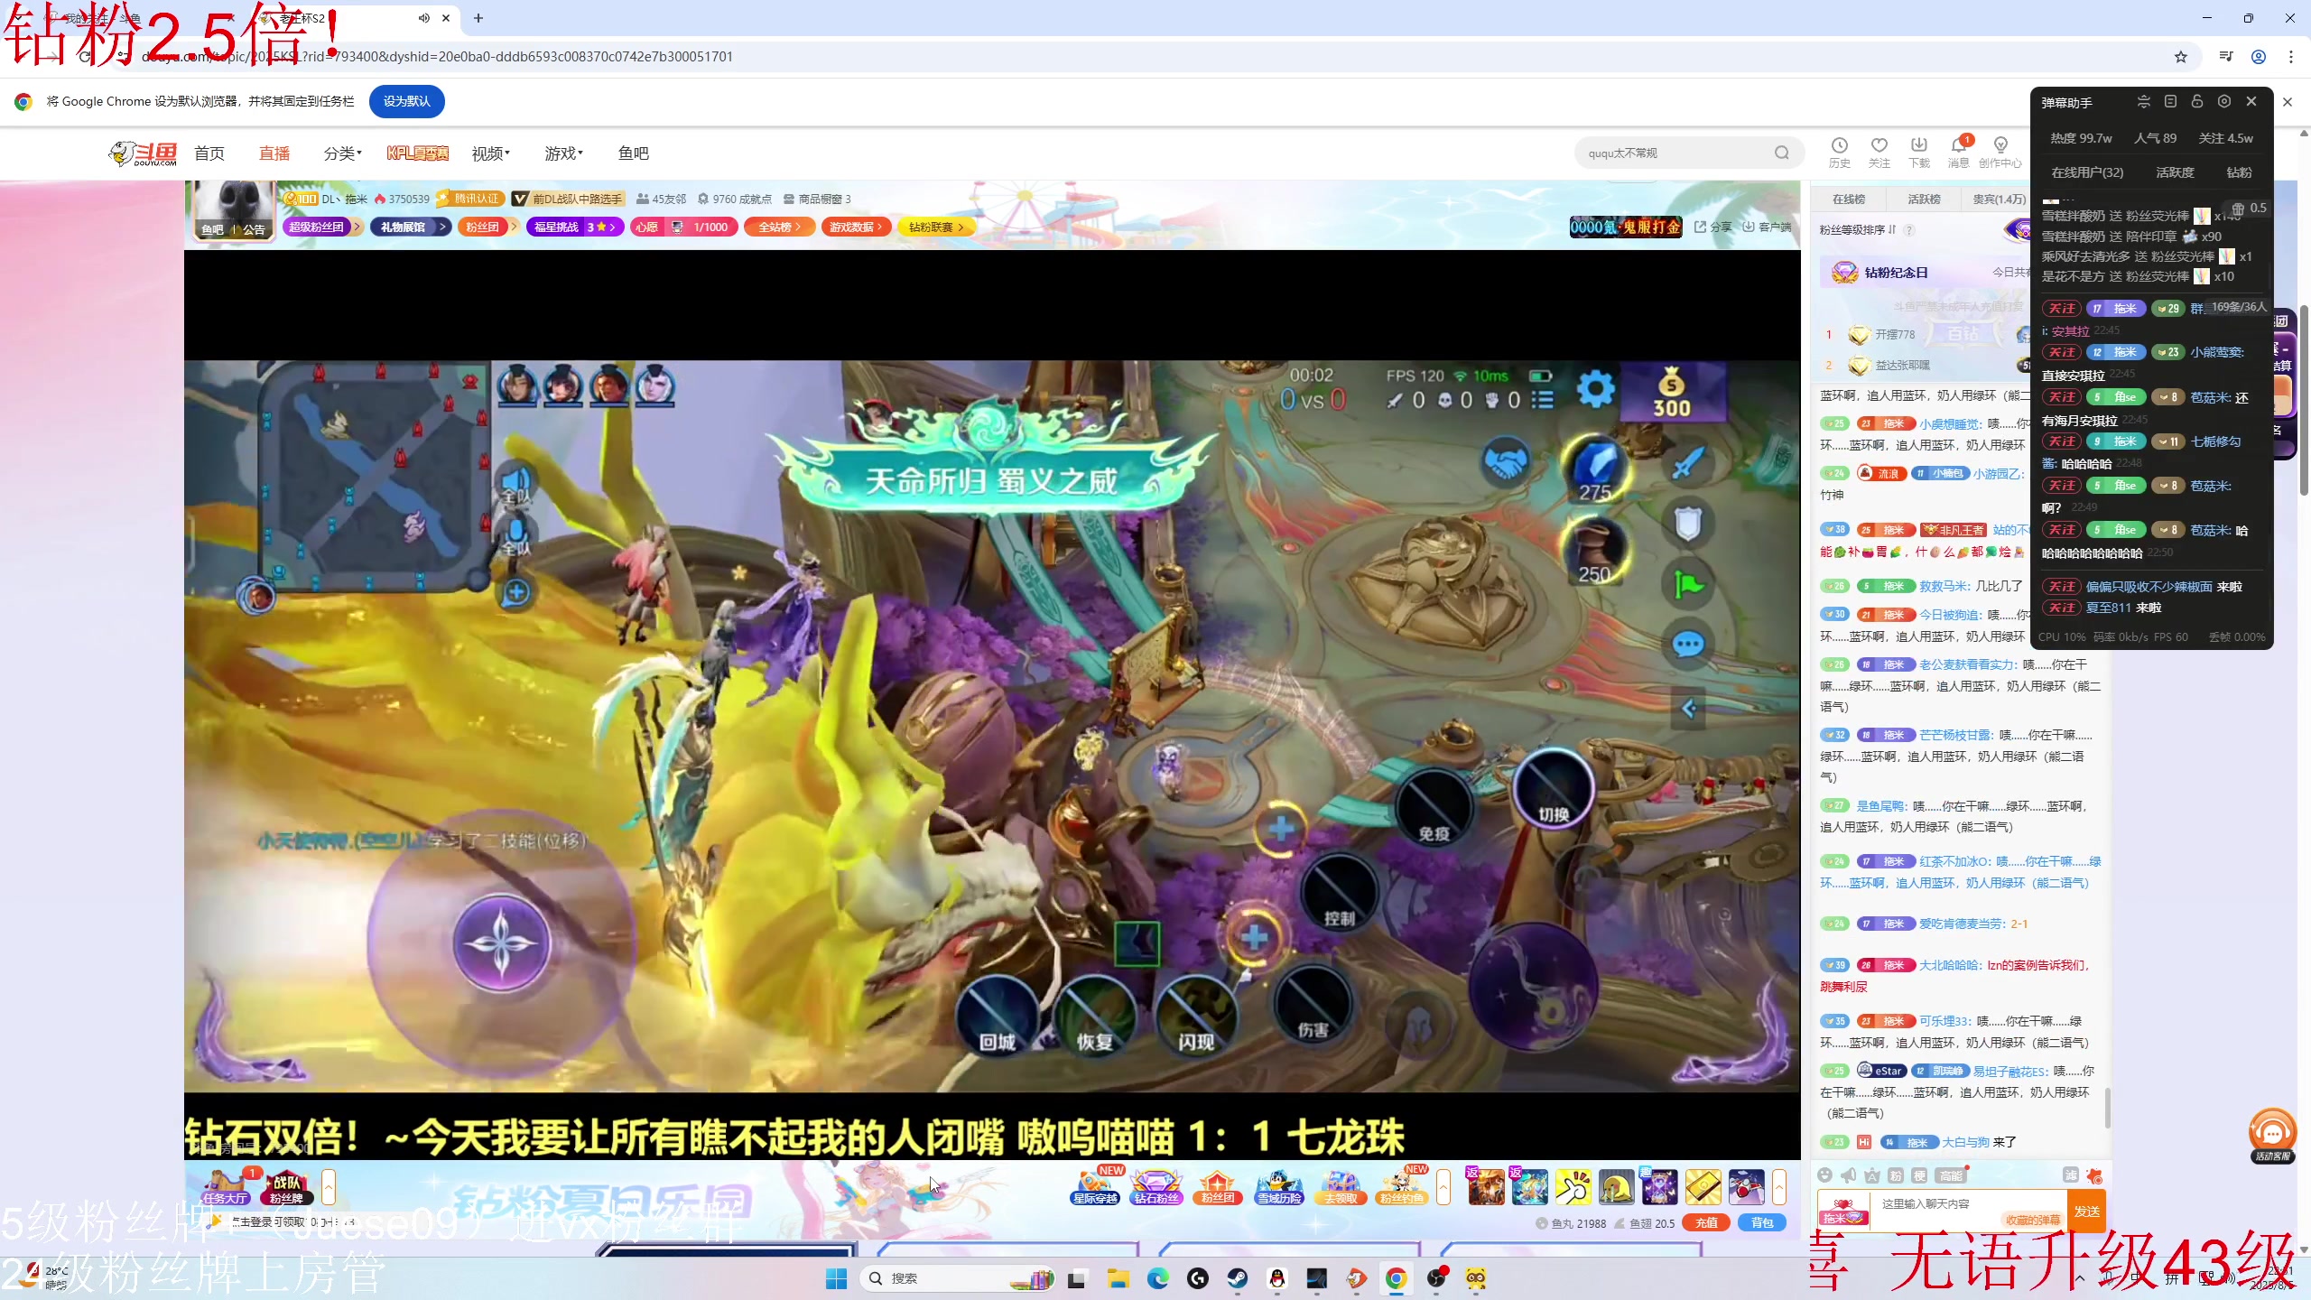This screenshot has width=2311, height=1300.
Task: Click the 设为默认 button
Action: pos(406,101)
